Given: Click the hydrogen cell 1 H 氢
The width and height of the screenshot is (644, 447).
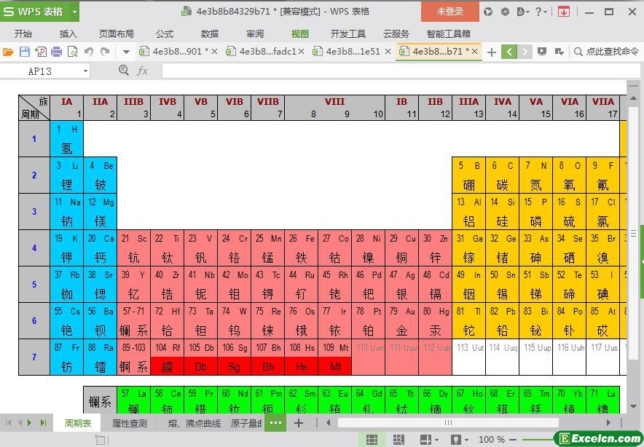Looking at the screenshot, I should [x=66, y=139].
